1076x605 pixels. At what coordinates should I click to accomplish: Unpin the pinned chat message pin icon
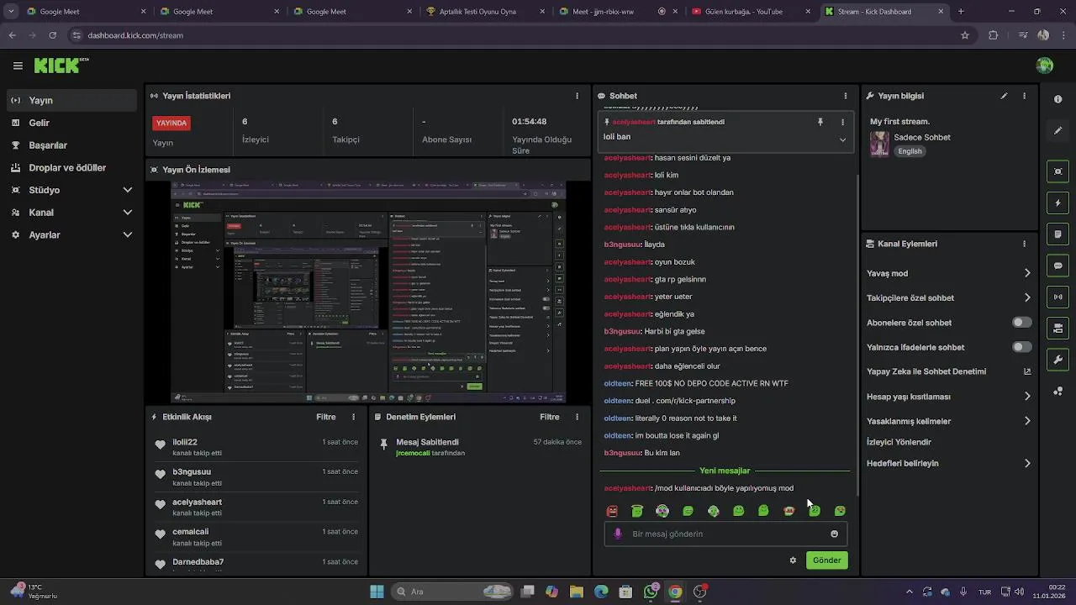pos(820,122)
